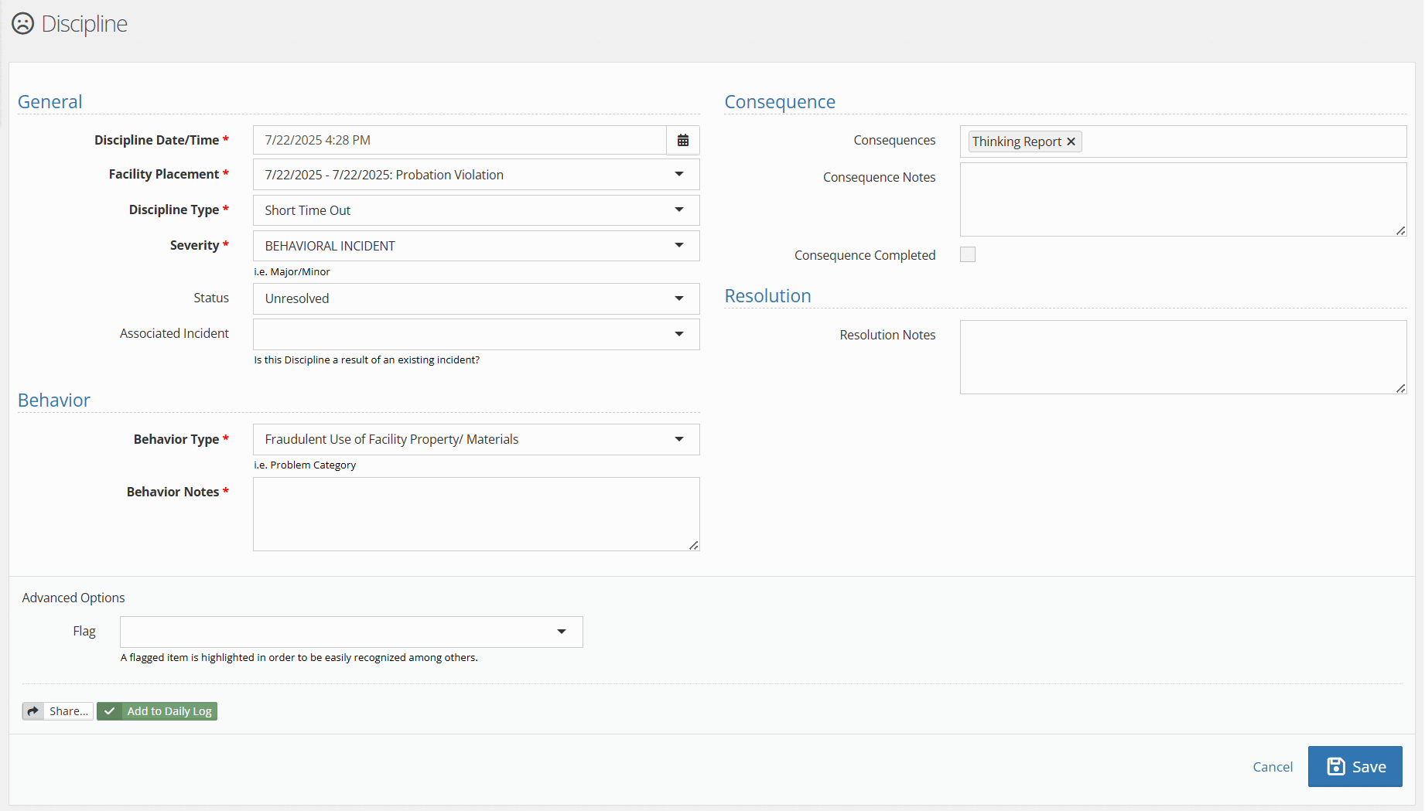Click the Behavior section heading

point(54,400)
